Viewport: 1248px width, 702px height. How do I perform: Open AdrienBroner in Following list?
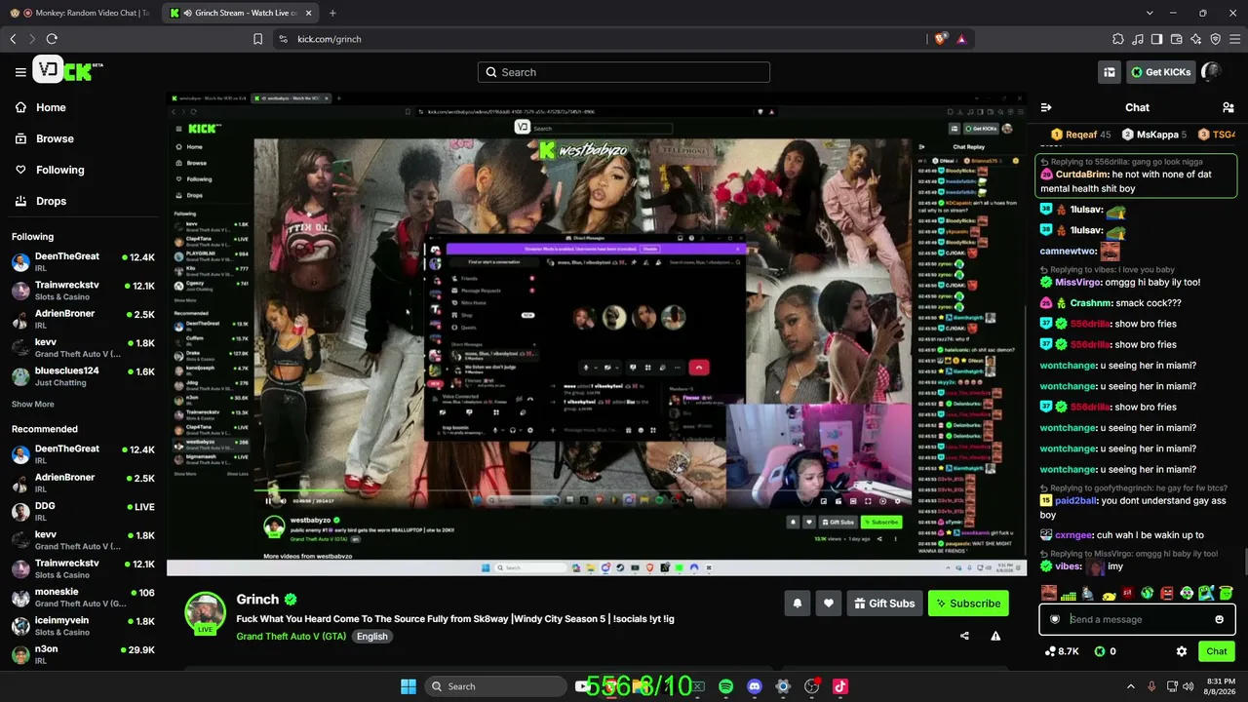point(83,319)
